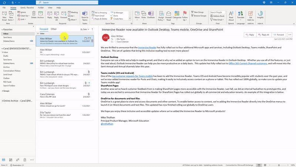Screen dimensions: 296x167
Task: Click Forward in the reading pane
Action: tap(279, 35)
